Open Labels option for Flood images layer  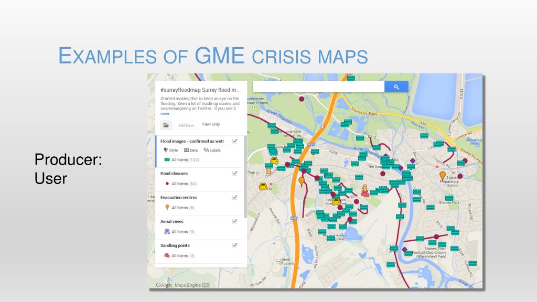(212, 150)
